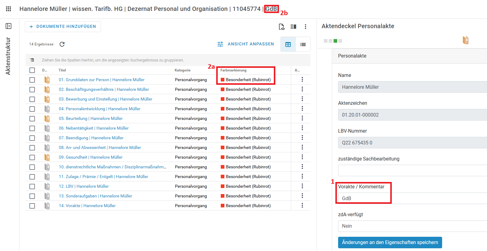
Task: Check the box for 05. Beurteilung row
Action: point(32,119)
